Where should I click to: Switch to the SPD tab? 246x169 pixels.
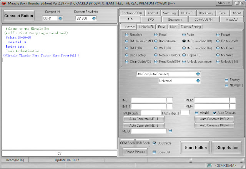151,20
